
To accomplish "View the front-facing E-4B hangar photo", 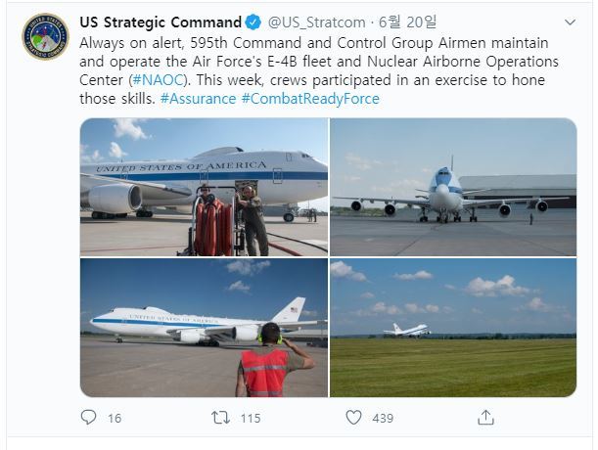I will [453, 187].
